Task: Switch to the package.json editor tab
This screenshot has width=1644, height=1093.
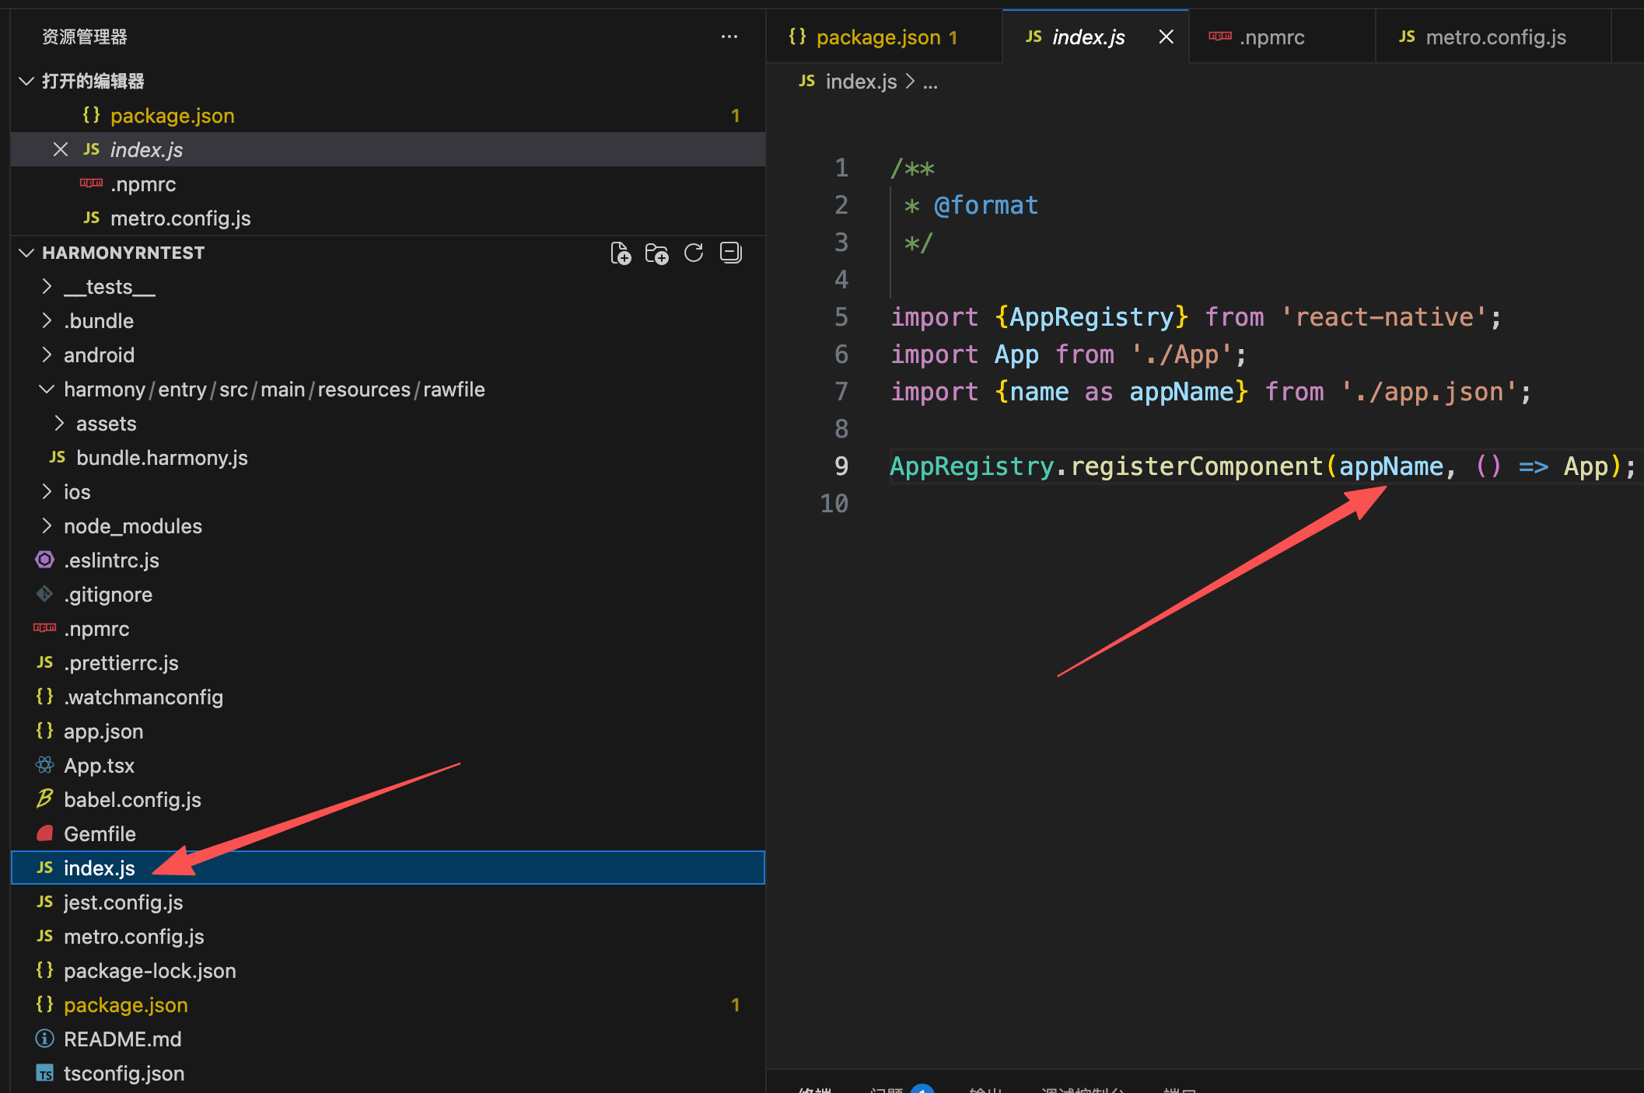Action: (x=877, y=37)
